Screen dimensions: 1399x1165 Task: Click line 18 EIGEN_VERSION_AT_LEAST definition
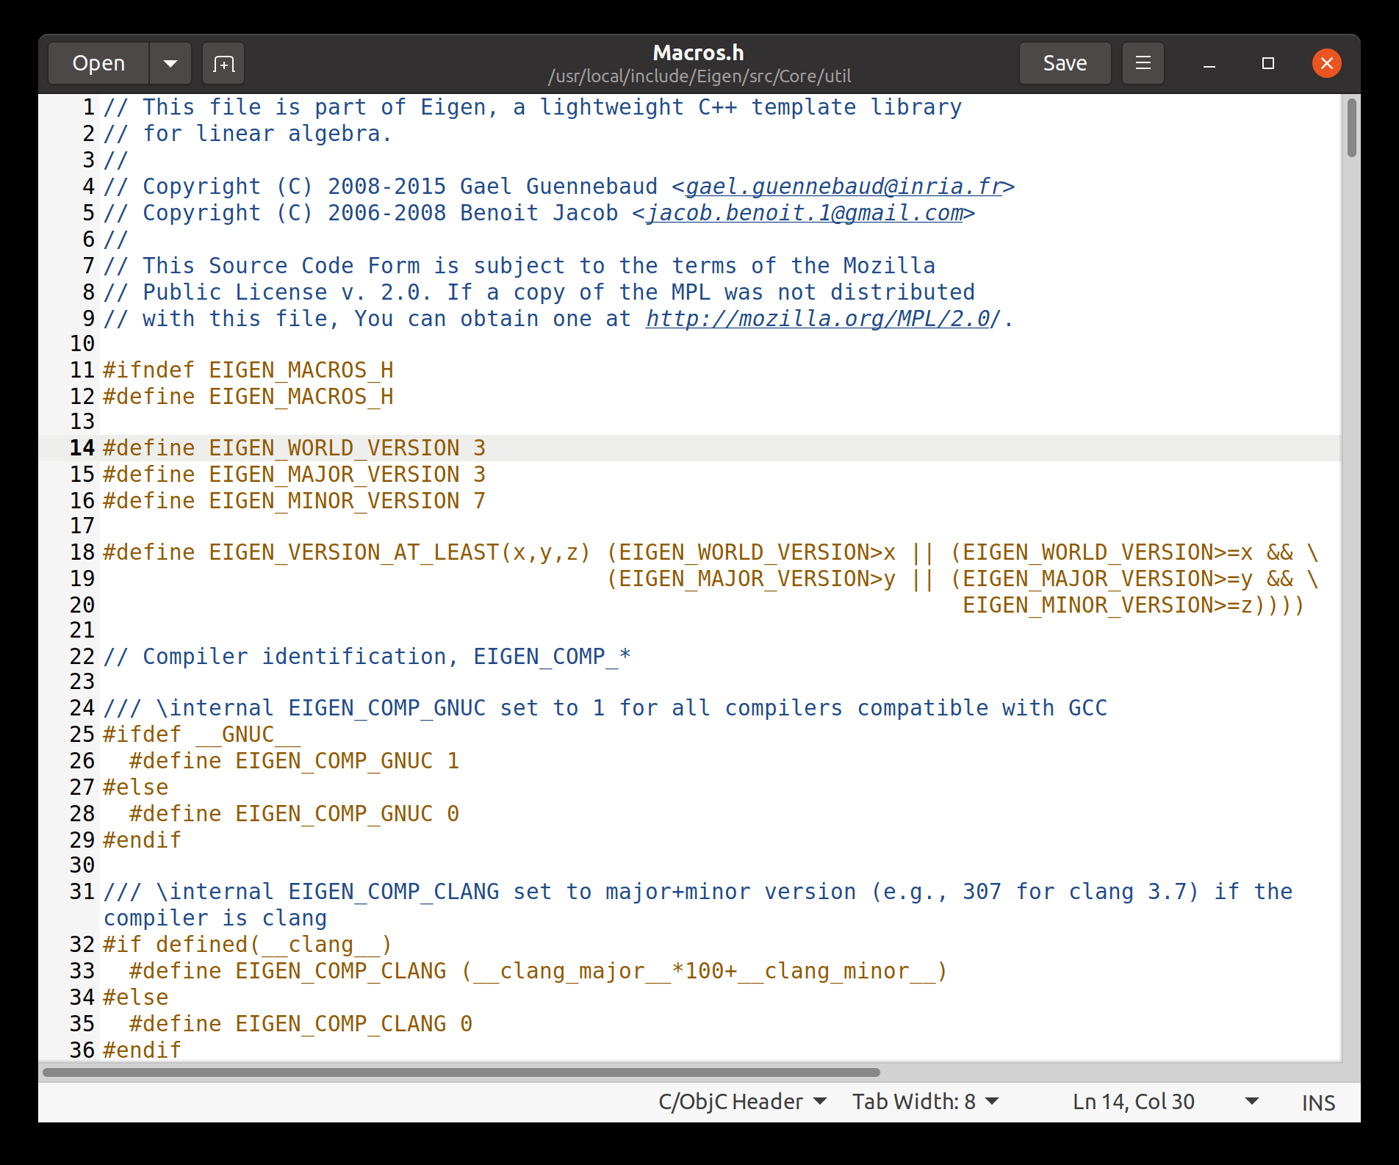click(x=345, y=552)
